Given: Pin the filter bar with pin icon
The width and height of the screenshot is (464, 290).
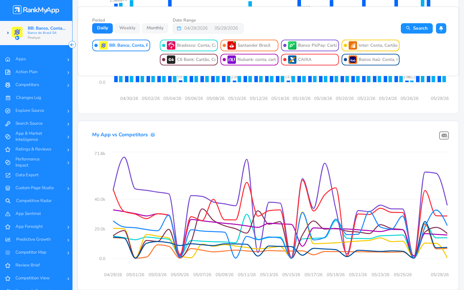Looking at the screenshot, I should (441, 28).
